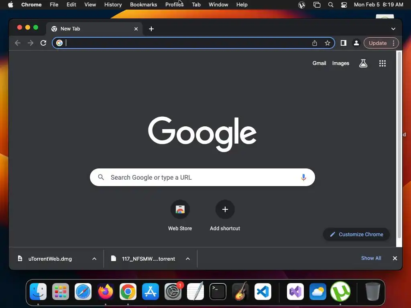Open Visual Studio Code from the dock

coord(263,292)
